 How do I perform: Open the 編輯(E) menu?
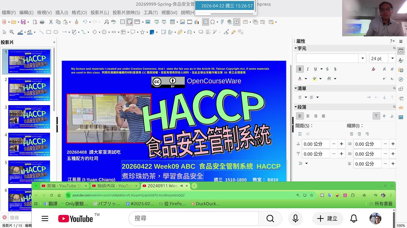[26, 13]
